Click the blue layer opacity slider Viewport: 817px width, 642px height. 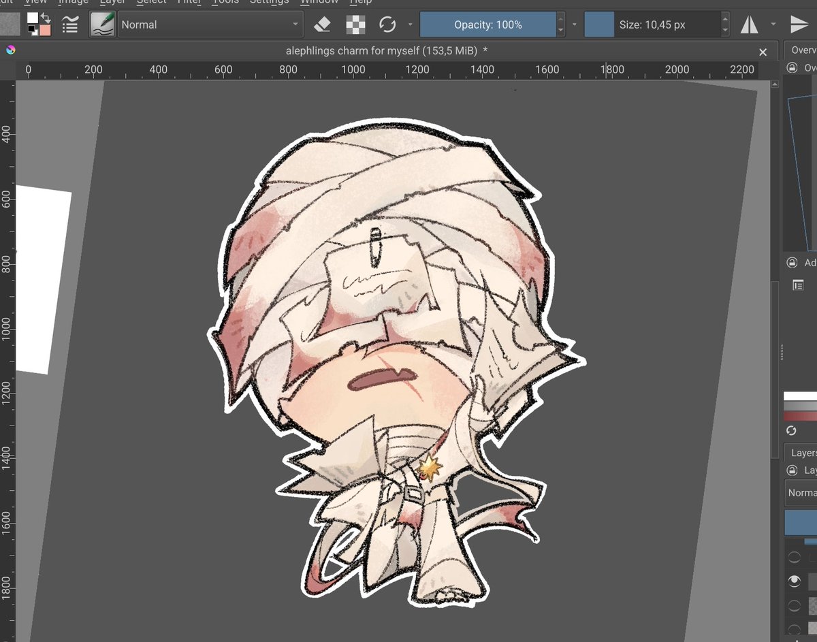[801, 523]
